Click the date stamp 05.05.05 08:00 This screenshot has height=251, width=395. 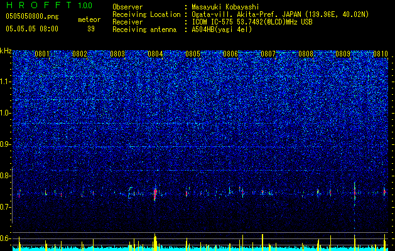32,28
